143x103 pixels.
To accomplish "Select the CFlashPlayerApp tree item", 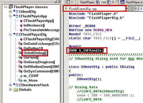I will pos(33,16).
